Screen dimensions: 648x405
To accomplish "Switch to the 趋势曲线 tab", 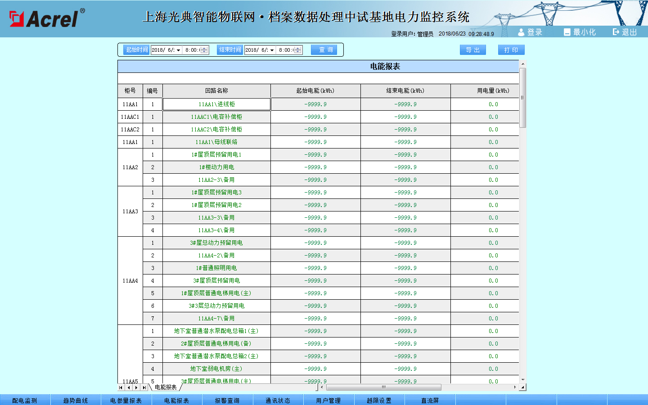I will click(x=76, y=400).
